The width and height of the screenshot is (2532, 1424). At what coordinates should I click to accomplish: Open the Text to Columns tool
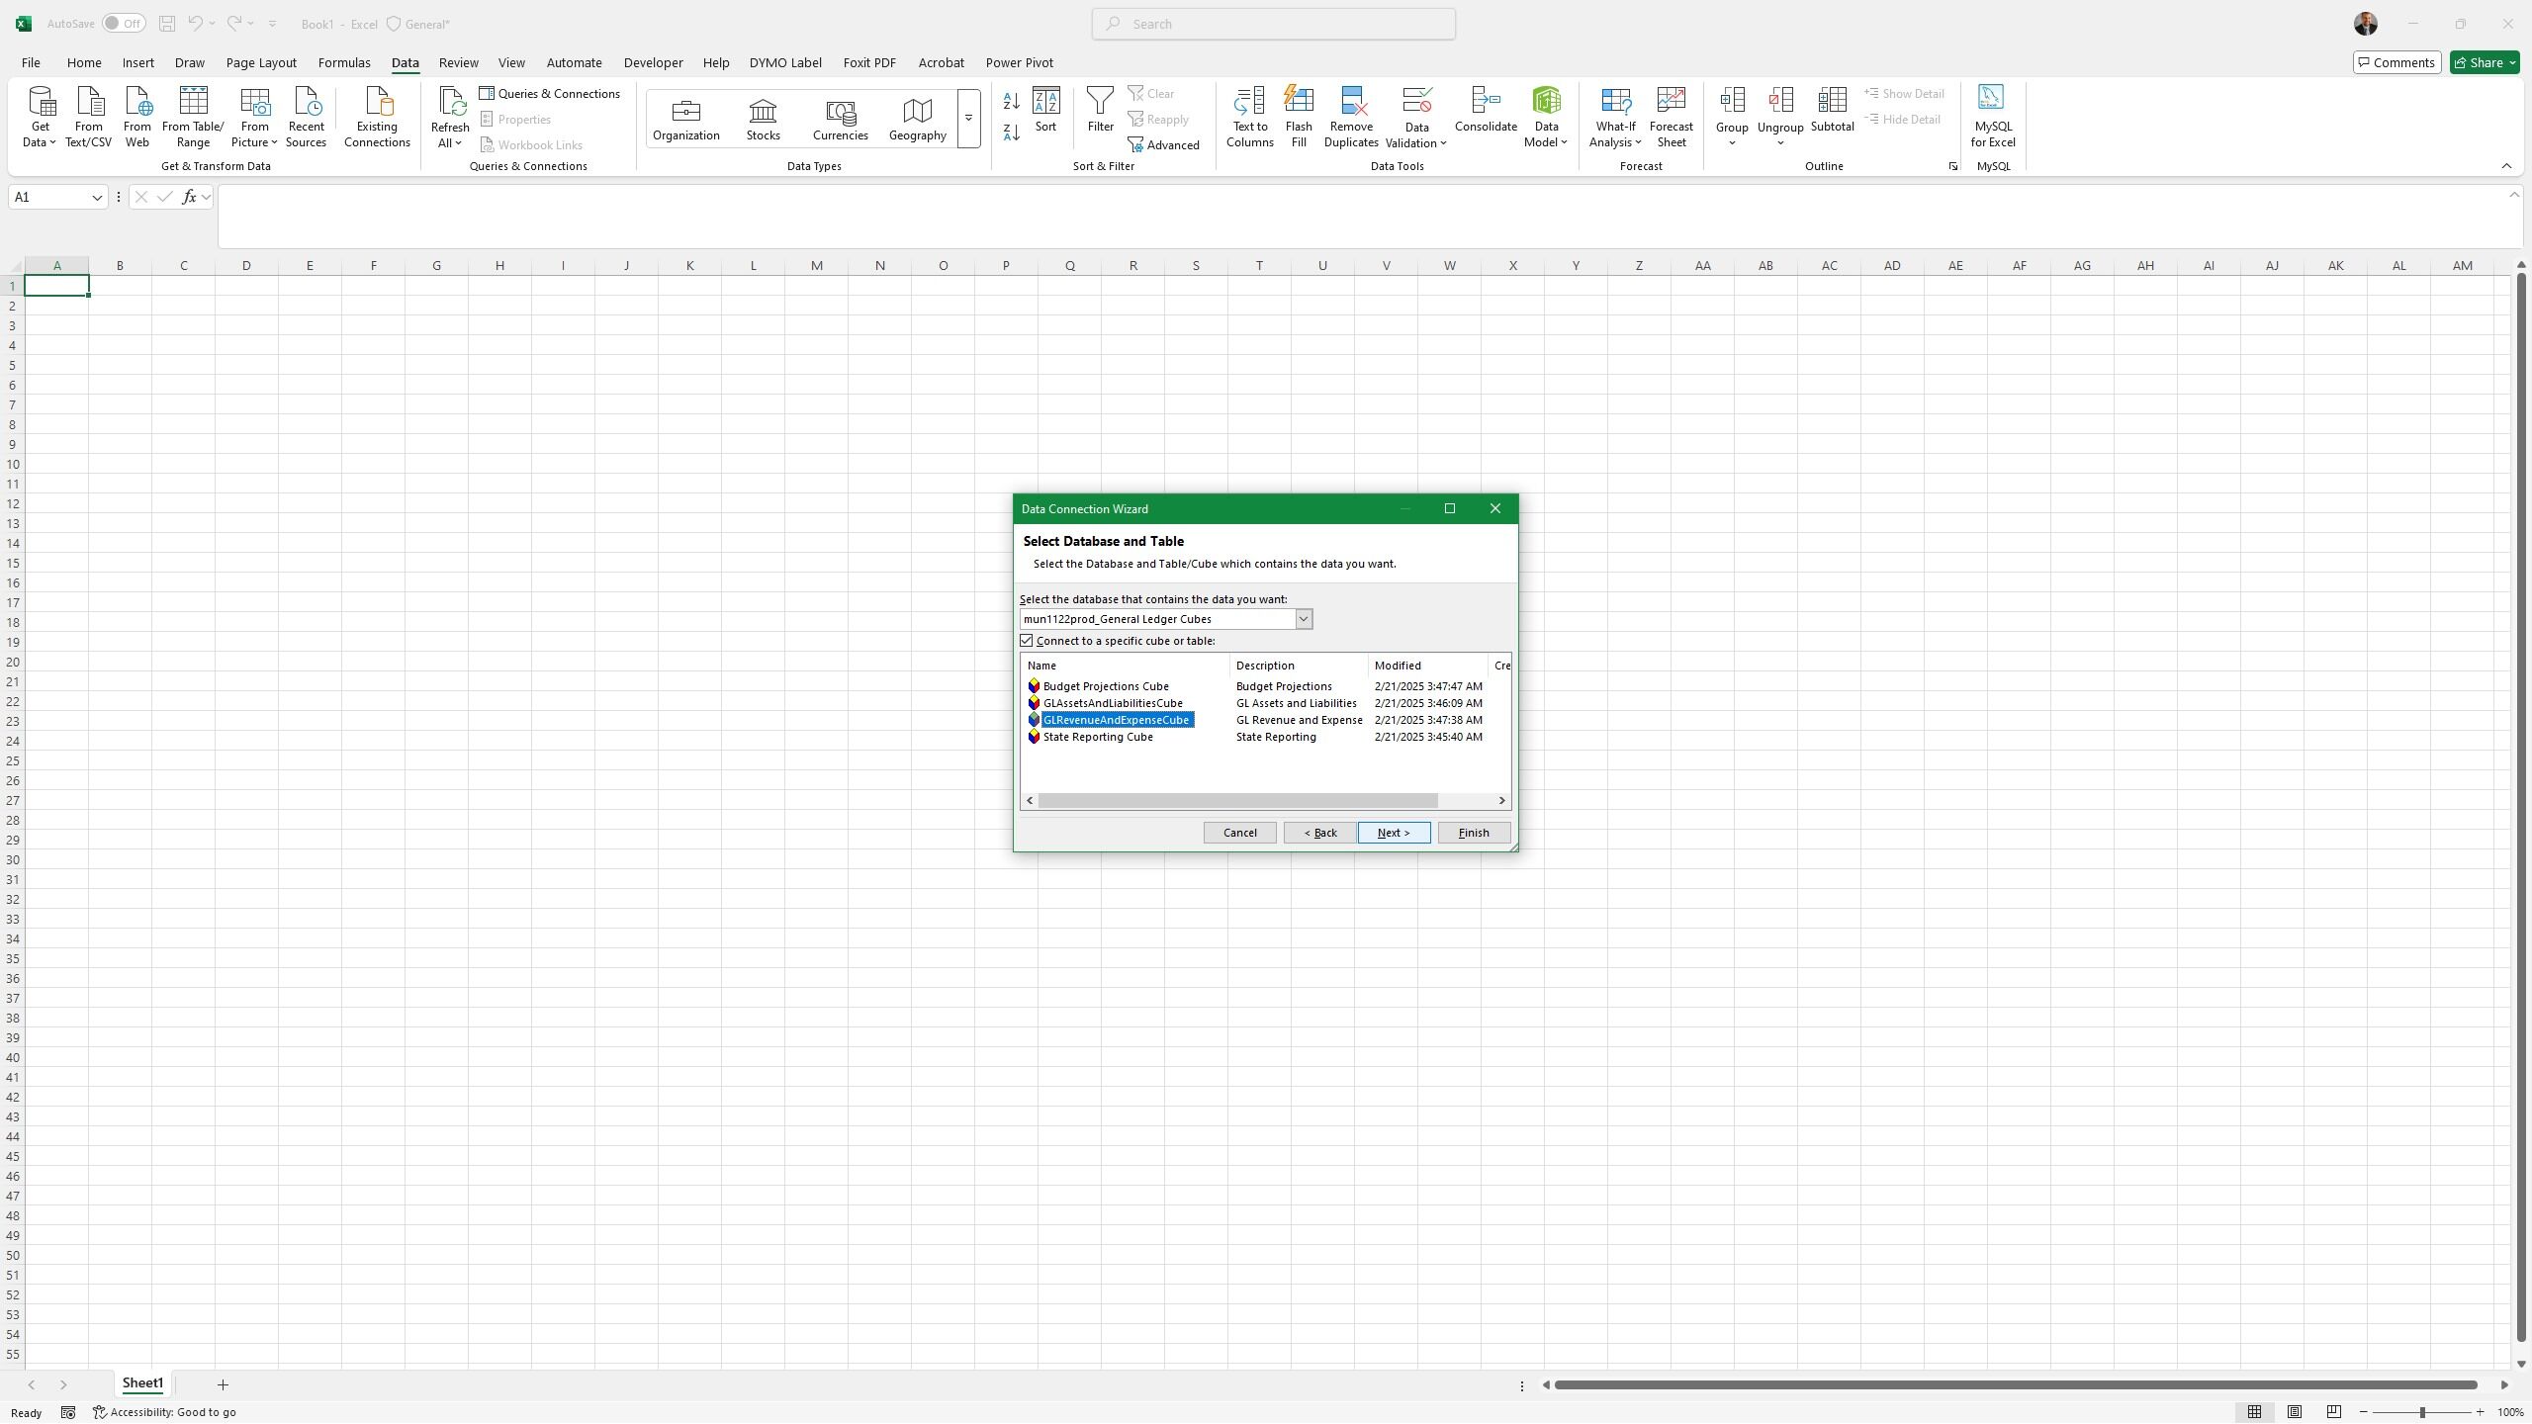[1249, 116]
